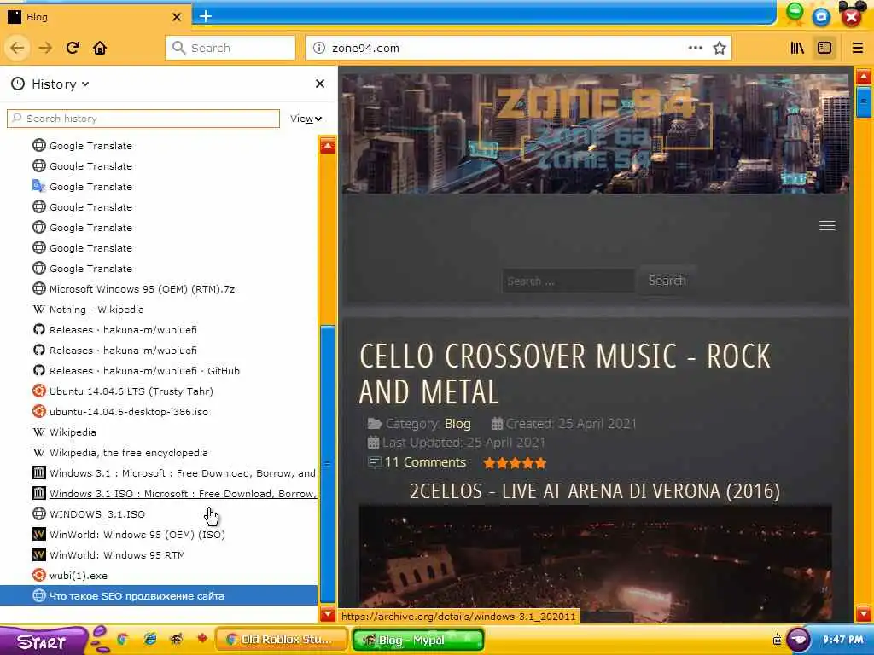This screenshot has height=655, width=874.
Task: Click the website Search ... field
Action: (568, 281)
